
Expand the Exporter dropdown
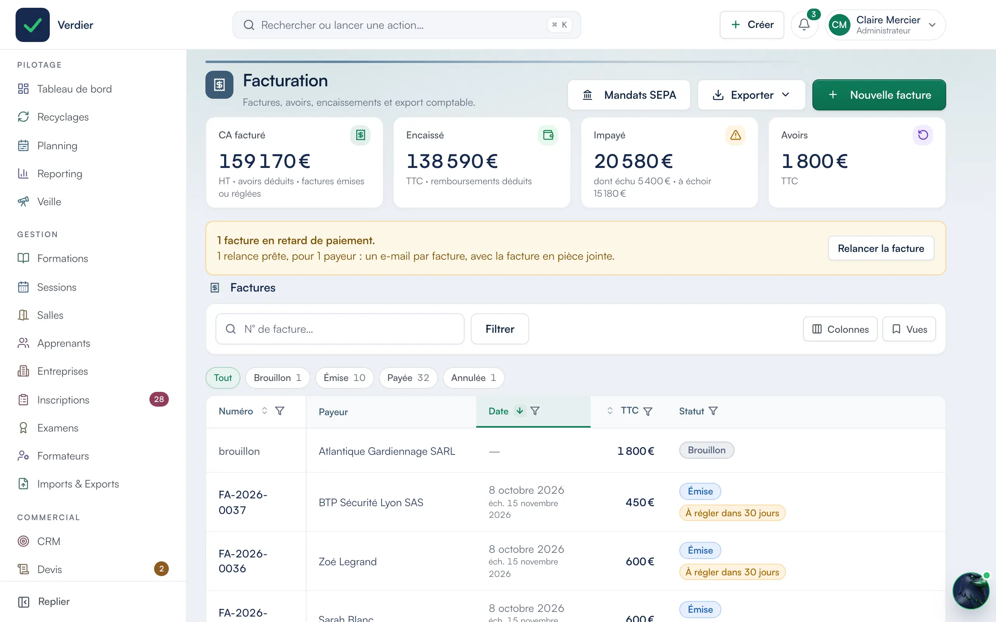(x=751, y=95)
